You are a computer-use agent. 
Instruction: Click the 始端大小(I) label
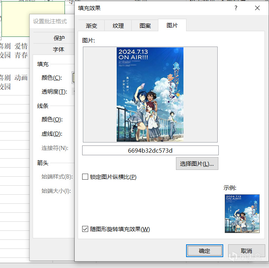[x=56, y=191]
